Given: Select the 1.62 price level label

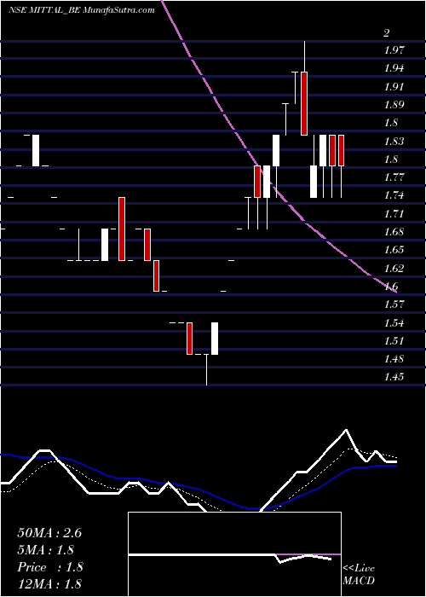Looking at the screenshot, I should click(x=394, y=269).
